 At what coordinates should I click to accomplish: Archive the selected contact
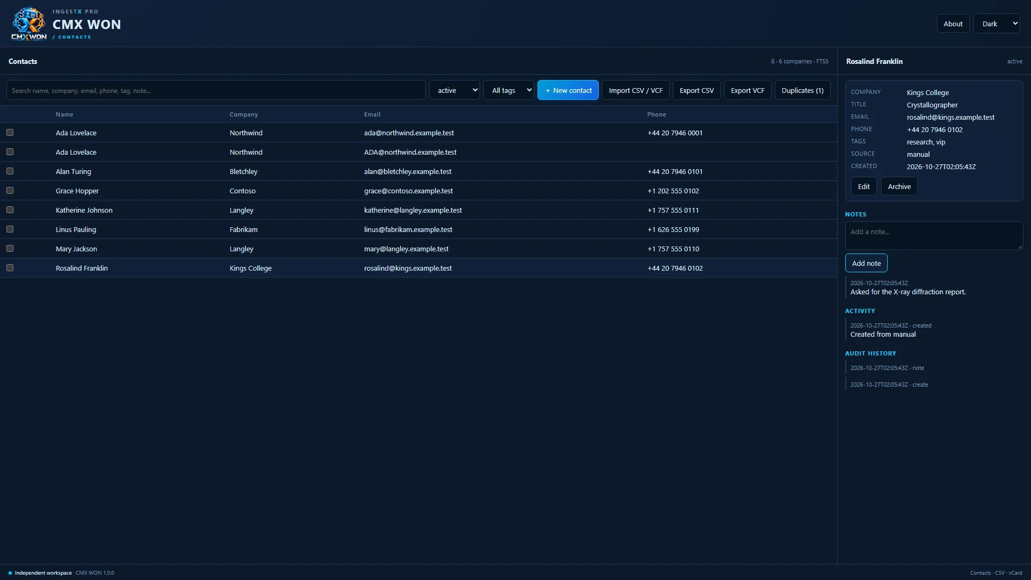pyautogui.click(x=899, y=186)
